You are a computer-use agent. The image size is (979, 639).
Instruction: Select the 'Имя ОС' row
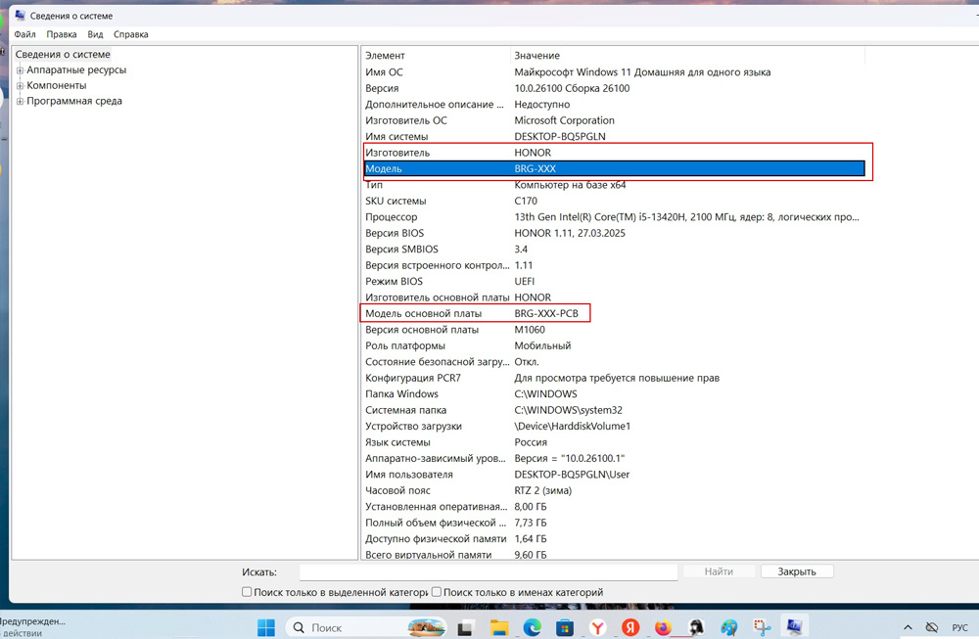(615, 72)
